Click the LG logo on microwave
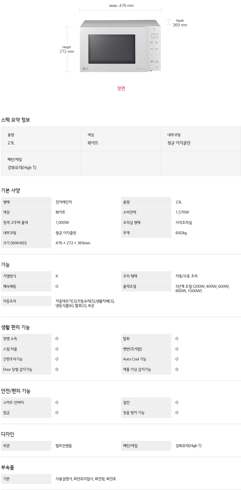Viewport: 241px width, 490px height. click(85, 69)
